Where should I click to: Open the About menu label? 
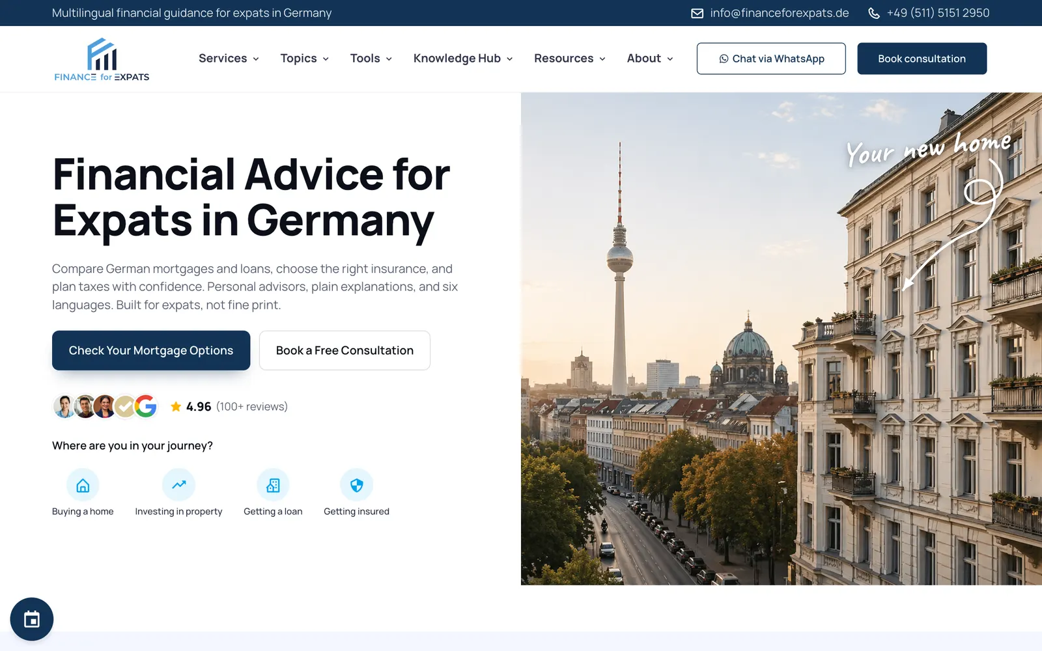[644, 59]
